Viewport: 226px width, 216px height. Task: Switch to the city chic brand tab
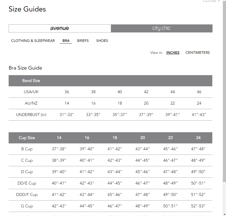coord(162,28)
